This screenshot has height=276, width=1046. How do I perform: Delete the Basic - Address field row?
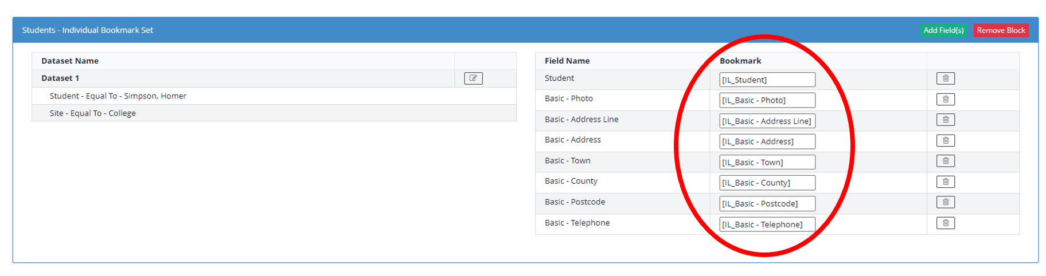[x=945, y=140]
